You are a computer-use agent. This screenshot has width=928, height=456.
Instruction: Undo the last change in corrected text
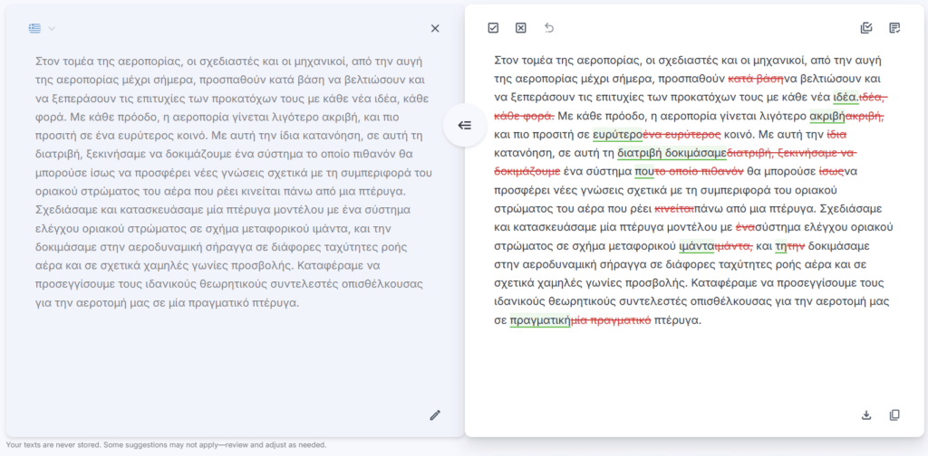pos(548,28)
